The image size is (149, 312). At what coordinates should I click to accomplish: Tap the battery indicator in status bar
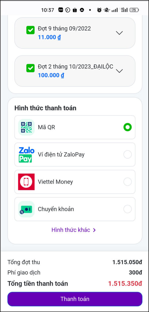134,10
